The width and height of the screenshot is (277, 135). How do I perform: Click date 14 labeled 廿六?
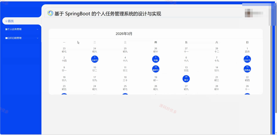pyautogui.click(x=217, y=69)
